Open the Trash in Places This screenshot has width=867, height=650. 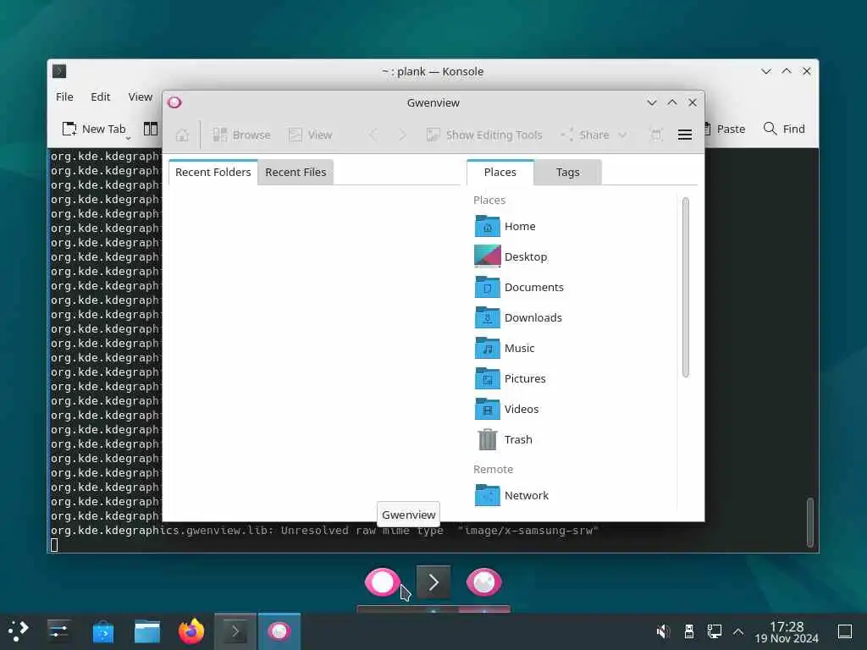(503, 439)
